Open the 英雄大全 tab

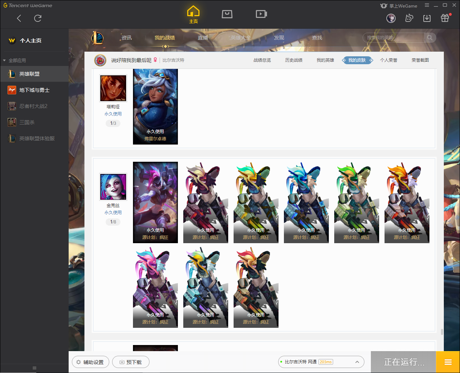tap(241, 38)
